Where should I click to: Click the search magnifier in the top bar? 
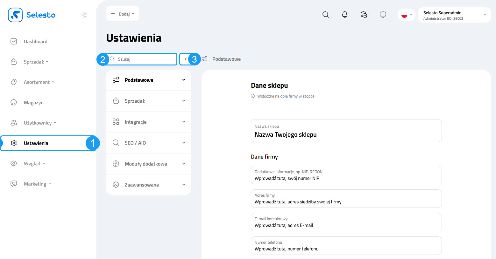coord(325,15)
